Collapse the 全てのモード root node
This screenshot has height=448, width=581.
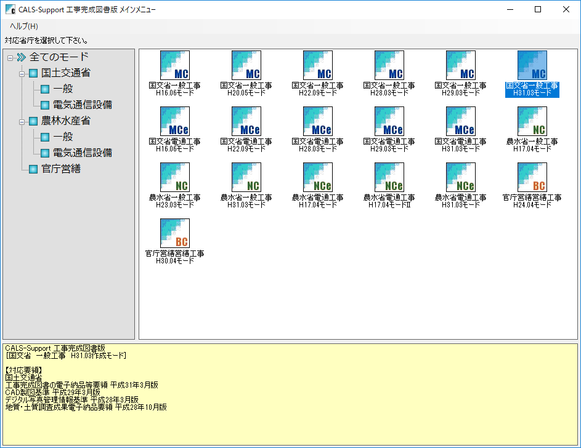[x=10, y=57]
